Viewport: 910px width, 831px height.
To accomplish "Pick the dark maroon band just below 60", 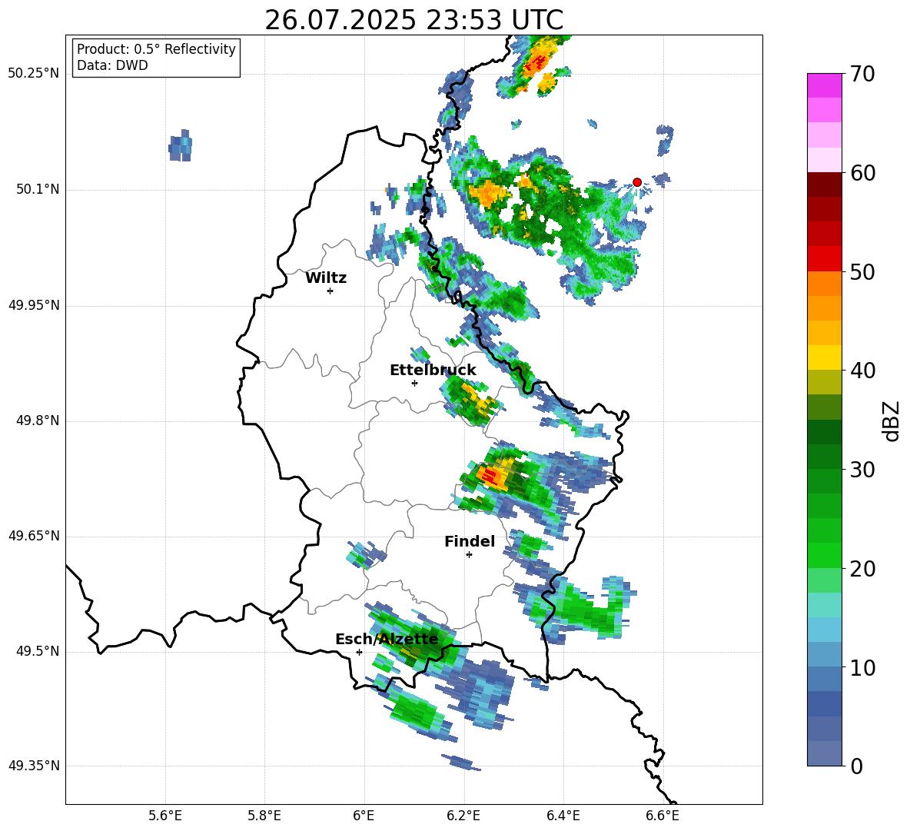I will coord(824,184).
